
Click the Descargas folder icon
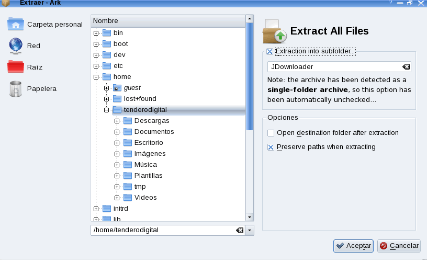(x=128, y=121)
